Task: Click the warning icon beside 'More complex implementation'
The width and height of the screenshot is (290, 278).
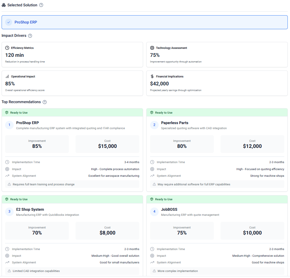Action: [x=154, y=271]
